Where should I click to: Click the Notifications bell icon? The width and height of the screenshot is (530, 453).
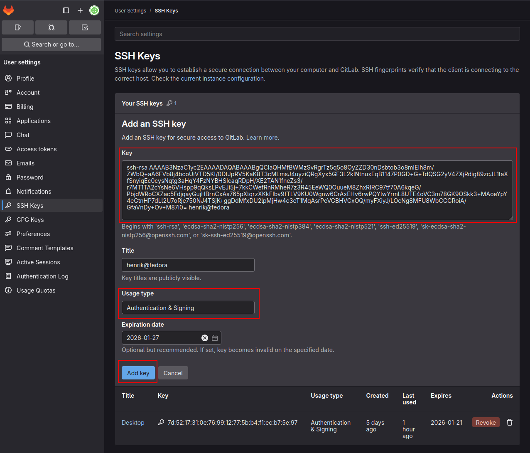tap(8, 191)
